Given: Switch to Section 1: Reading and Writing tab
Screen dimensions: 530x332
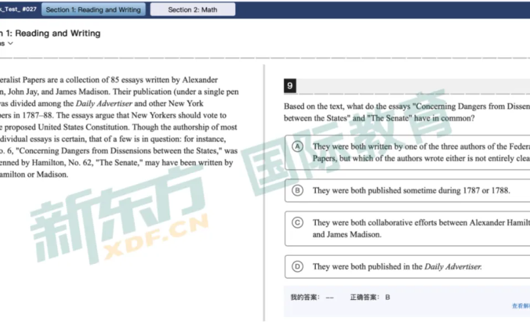Looking at the screenshot, I should click(x=93, y=10).
